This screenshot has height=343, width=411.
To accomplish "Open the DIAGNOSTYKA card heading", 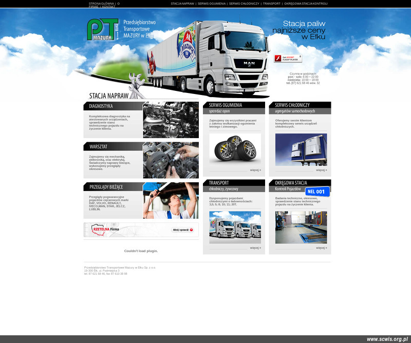I will [101, 106].
